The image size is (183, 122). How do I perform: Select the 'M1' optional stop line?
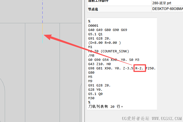coord(90,47)
